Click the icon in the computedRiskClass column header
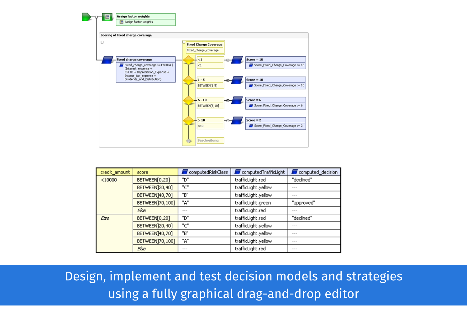This screenshot has width=467, height=334. [185, 172]
